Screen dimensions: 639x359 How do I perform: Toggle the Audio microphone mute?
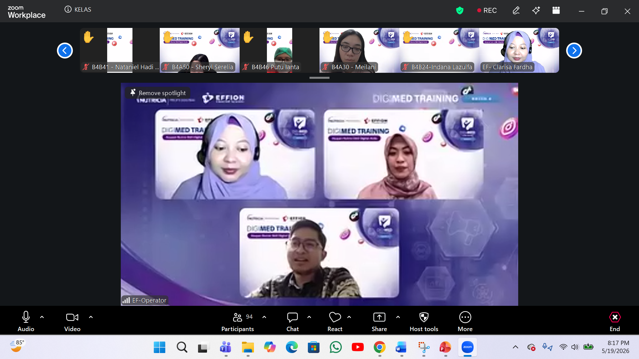[x=26, y=321]
